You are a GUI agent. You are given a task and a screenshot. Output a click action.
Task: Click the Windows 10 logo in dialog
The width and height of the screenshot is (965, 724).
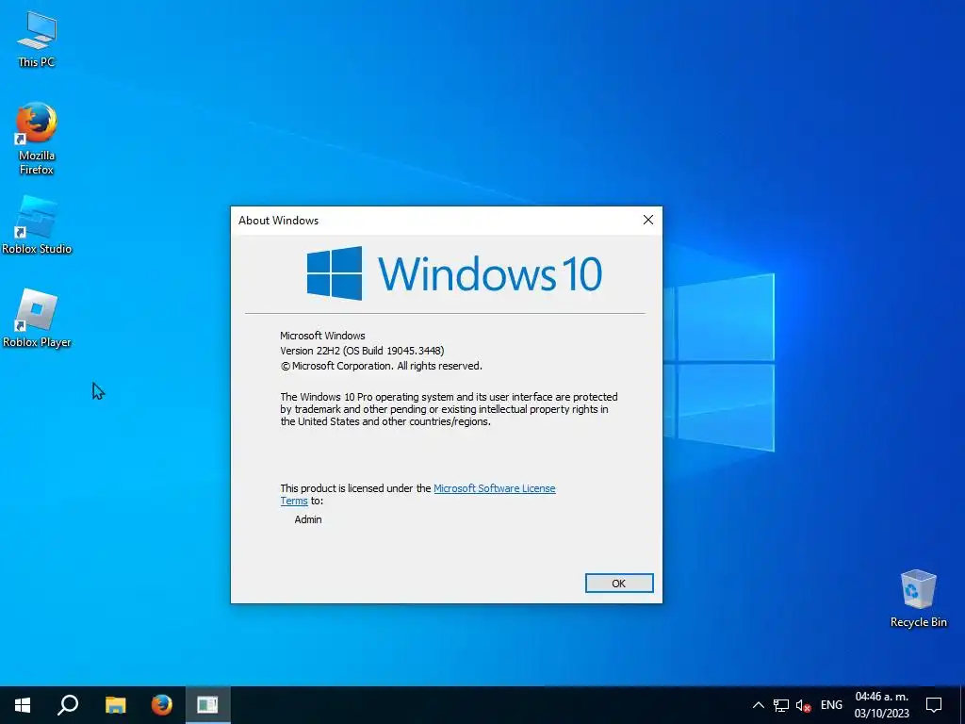454,273
